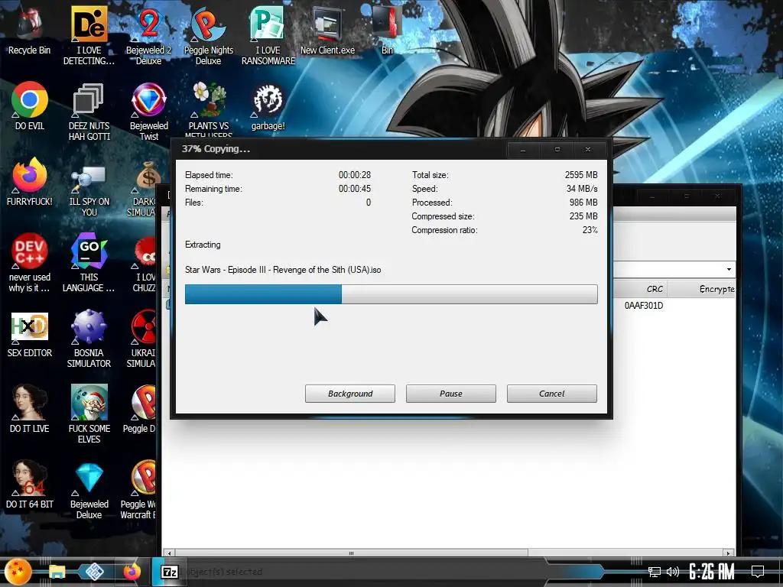Open the garbage! desktop shortcut
This screenshot has width=783, height=587.
tap(268, 105)
